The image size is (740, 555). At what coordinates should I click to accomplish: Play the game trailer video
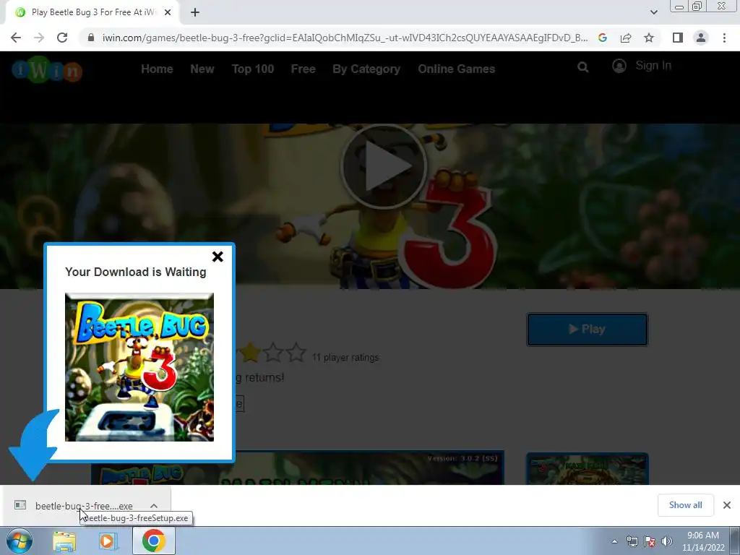tap(383, 166)
